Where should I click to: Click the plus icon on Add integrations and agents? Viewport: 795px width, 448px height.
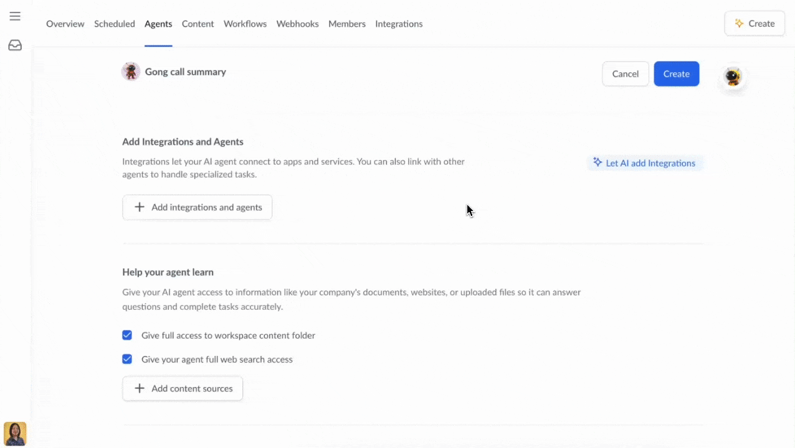click(x=140, y=207)
